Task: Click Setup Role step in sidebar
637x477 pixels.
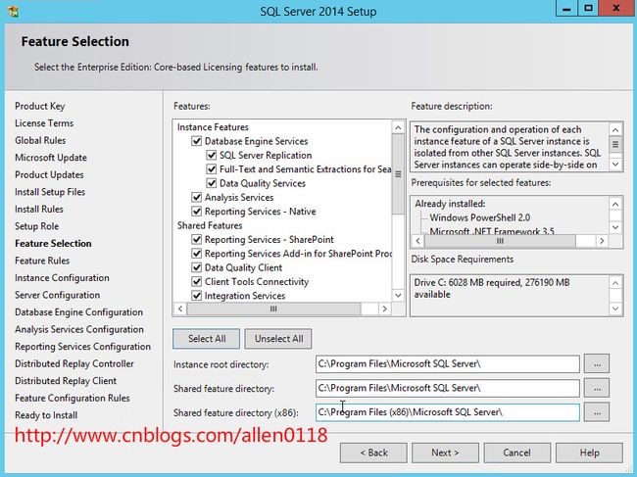Action: coord(37,226)
